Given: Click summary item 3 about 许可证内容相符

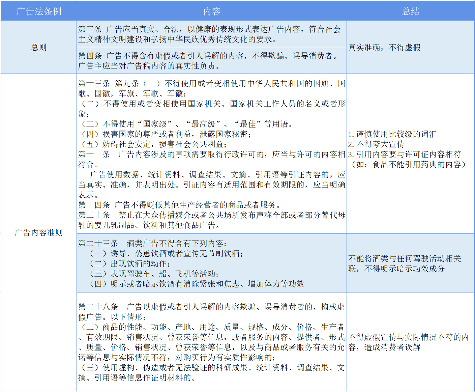Looking at the screenshot, I should [x=404, y=155].
